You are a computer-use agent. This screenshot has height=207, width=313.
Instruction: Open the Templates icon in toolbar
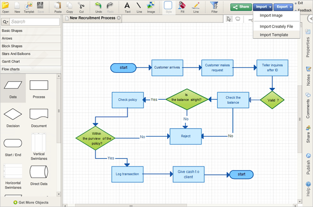pos(29,5)
